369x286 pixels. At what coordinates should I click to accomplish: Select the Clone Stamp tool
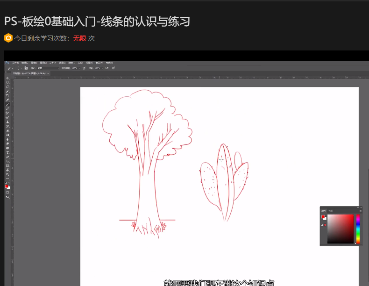(x=7, y=122)
